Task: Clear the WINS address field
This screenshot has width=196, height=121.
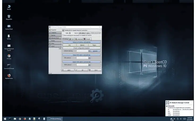Action: pos(90,65)
